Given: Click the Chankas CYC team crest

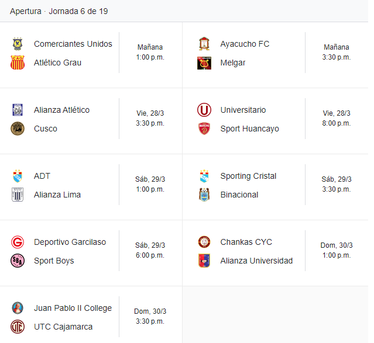Looking at the screenshot, I should pos(204,242).
